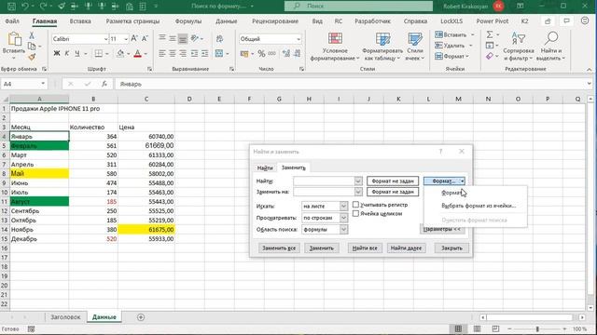Click the Параметры << button
Screen dimensions: 597x335
442,230
